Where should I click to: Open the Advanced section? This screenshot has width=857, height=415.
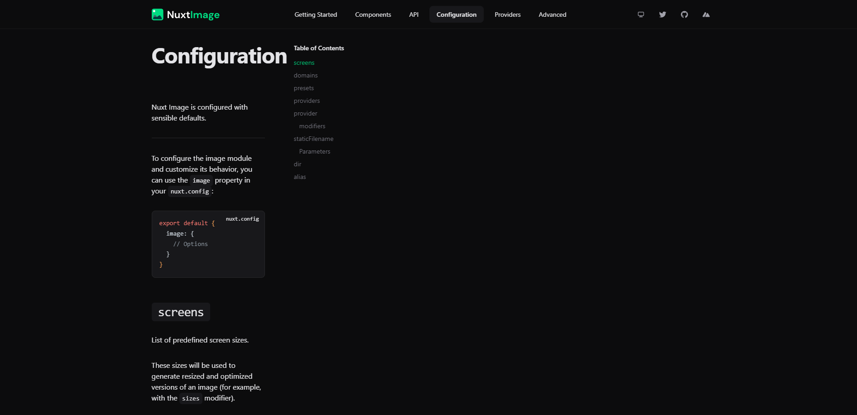(x=552, y=14)
